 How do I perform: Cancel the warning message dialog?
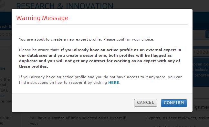click(x=146, y=103)
